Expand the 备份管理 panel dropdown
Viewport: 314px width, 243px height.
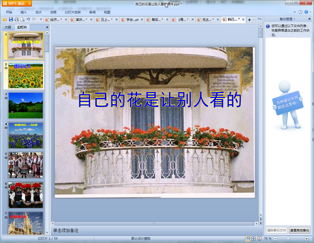tap(294, 19)
